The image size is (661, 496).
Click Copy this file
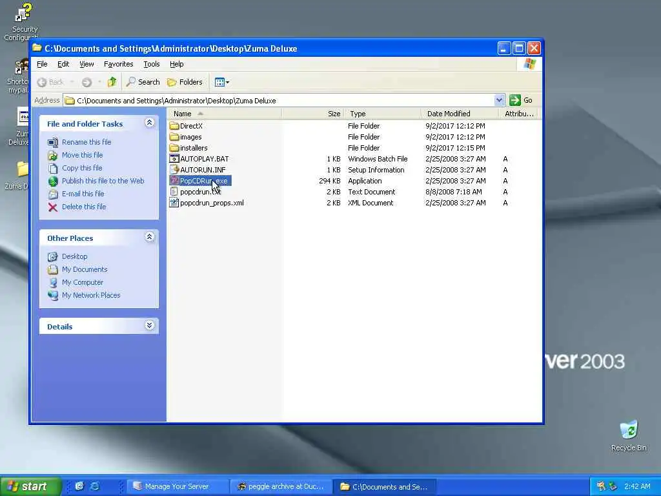[x=82, y=168]
